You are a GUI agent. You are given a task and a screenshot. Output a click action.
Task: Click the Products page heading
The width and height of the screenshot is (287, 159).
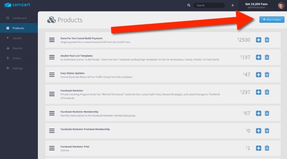coord(70,20)
